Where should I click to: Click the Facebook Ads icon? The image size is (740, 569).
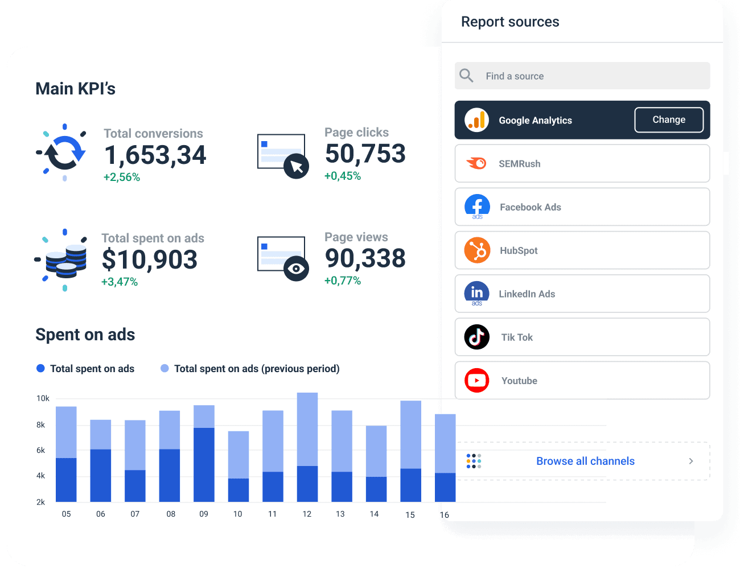476,207
